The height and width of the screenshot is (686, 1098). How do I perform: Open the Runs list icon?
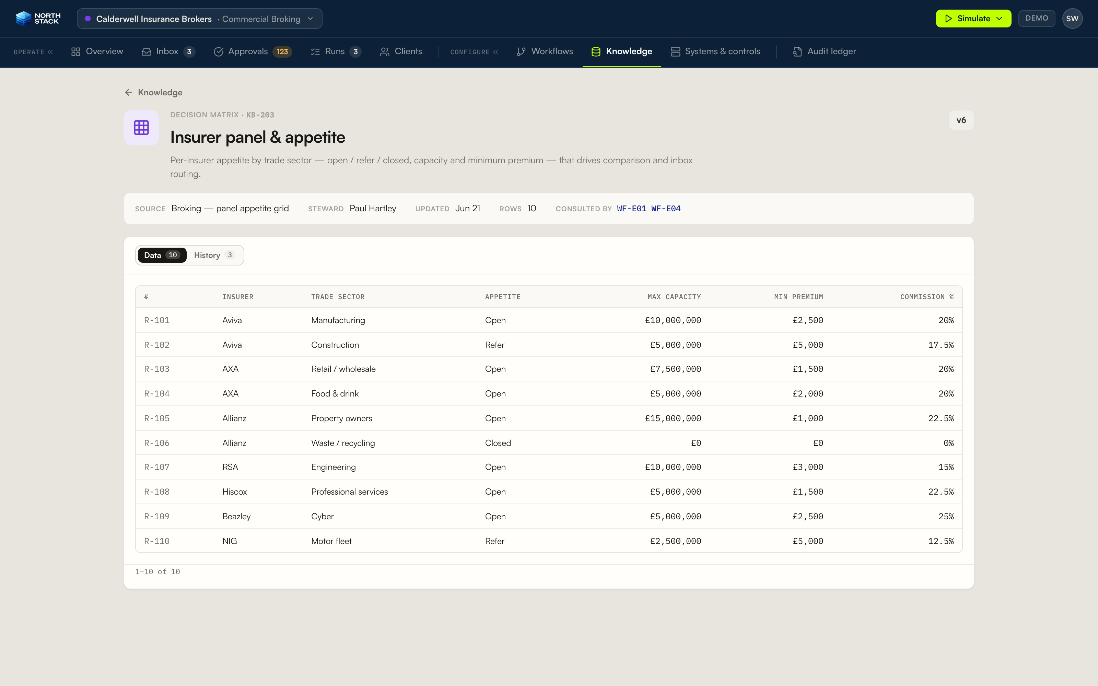coord(315,52)
